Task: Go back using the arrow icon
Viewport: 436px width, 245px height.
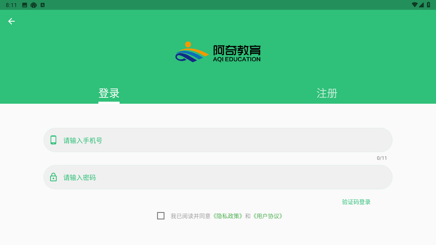Action: click(x=11, y=21)
